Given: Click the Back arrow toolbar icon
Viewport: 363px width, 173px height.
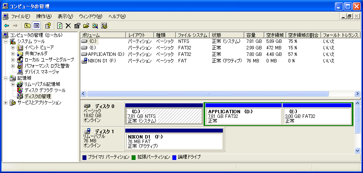Looking at the screenshot, I should click(7, 26).
